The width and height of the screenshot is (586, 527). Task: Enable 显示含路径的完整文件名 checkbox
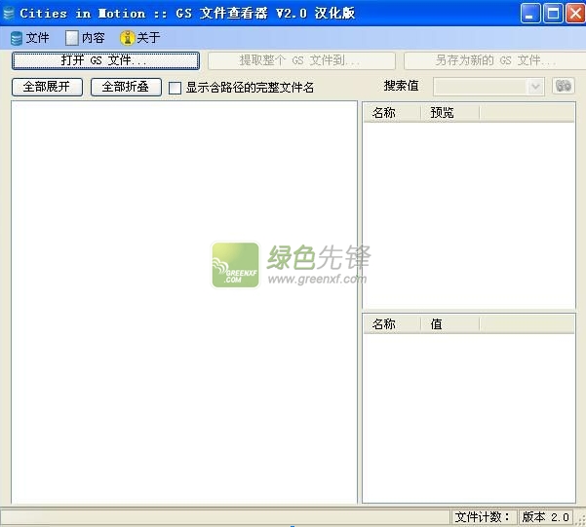point(175,88)
